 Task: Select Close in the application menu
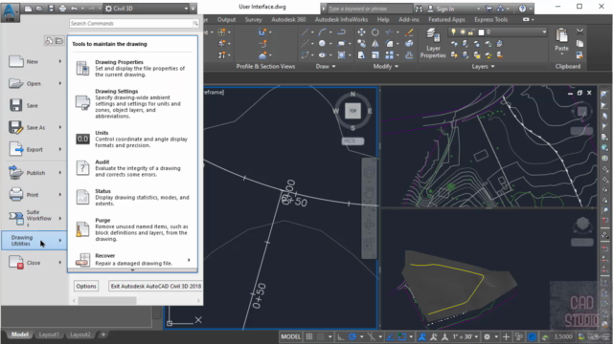tap(35, 263)
